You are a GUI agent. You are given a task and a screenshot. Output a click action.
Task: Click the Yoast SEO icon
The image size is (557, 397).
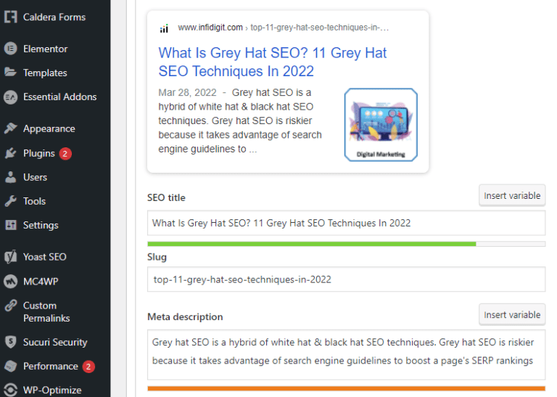[x=11, y=257]
